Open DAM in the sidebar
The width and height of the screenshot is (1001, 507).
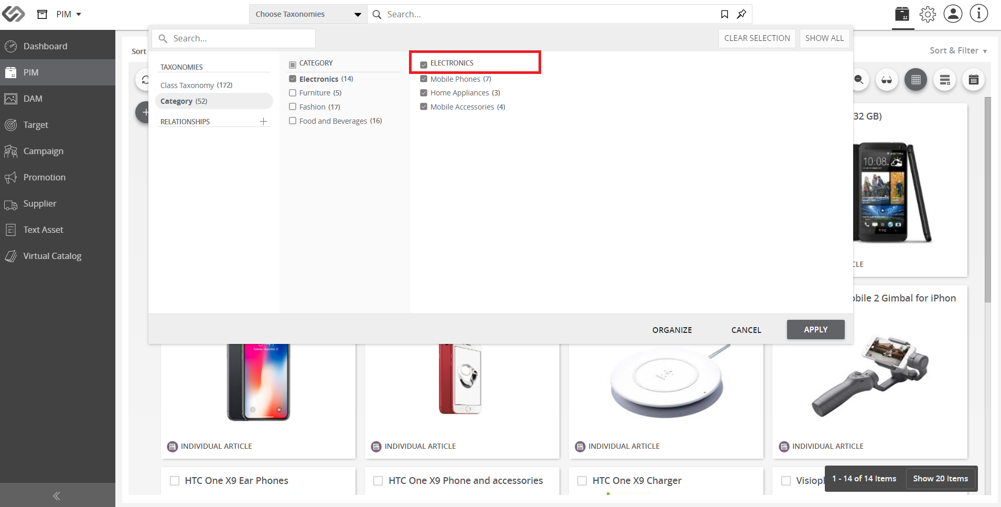(x=58, y=99)
